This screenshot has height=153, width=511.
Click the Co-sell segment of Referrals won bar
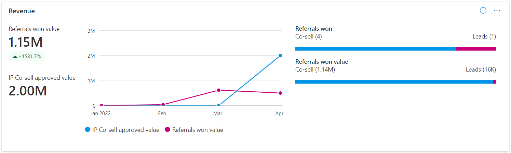375,49
